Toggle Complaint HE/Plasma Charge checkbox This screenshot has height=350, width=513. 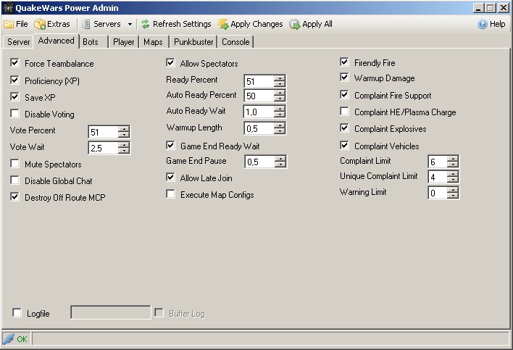[x=344, y=112]
